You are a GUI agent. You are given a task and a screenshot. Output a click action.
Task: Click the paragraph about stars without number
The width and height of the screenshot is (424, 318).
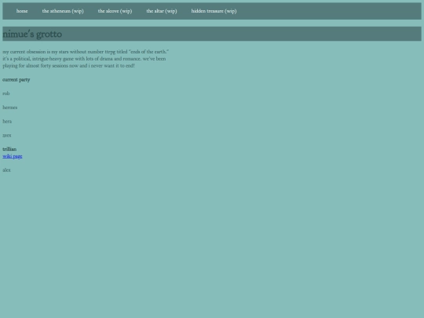tap(86, 59)
